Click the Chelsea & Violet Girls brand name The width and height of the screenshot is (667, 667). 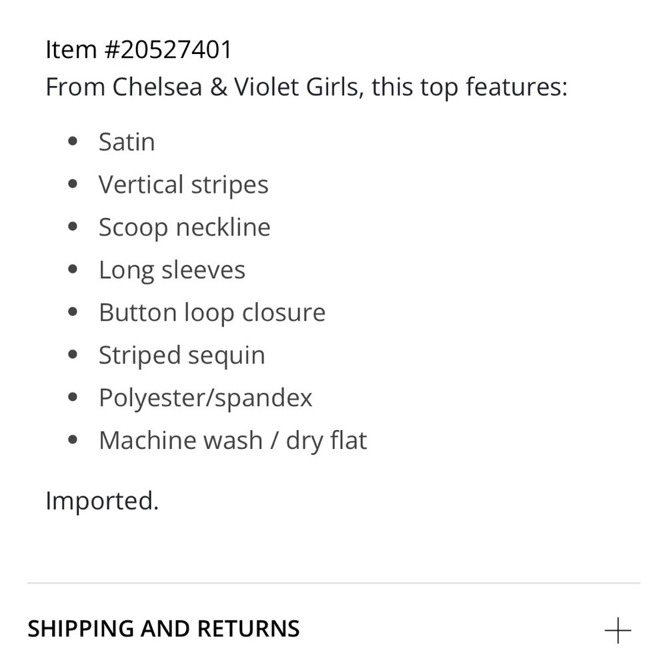235,87
